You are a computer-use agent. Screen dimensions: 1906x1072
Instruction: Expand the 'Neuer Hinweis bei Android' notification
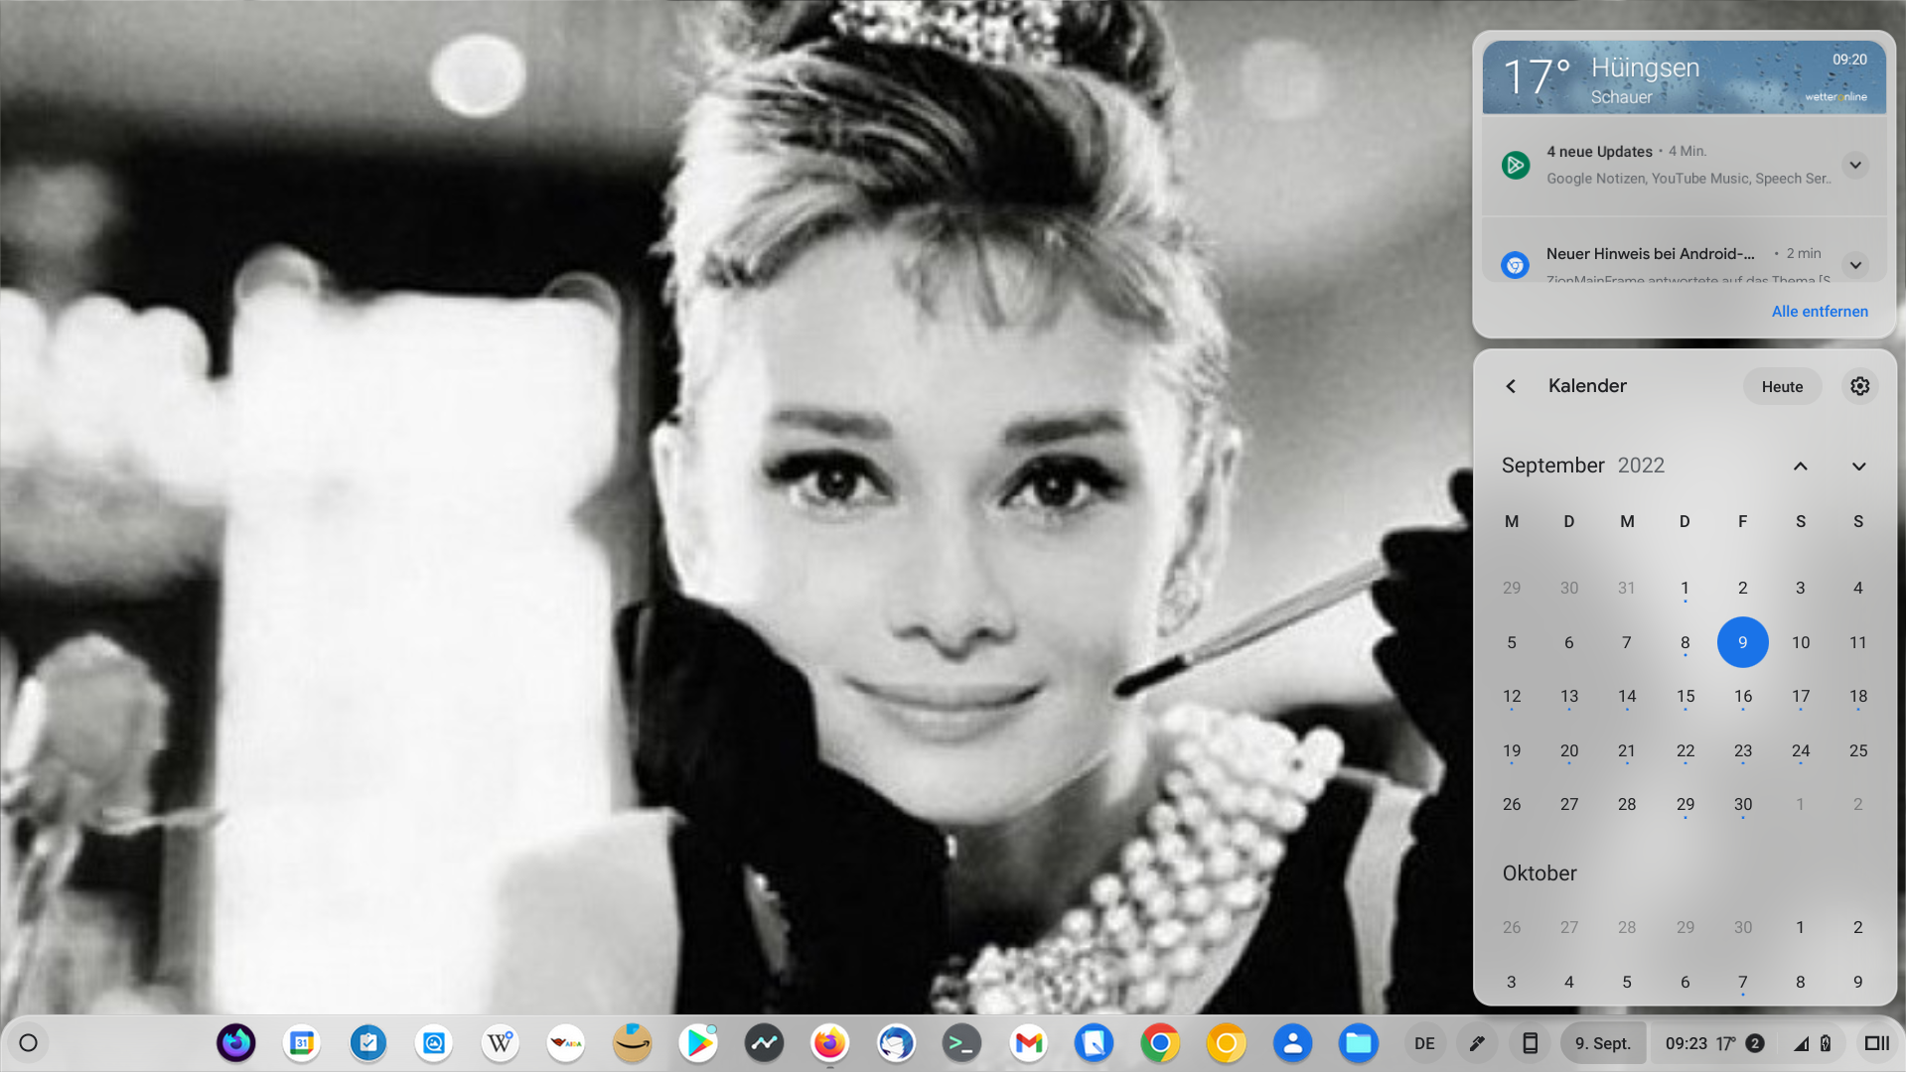click(1855, 265)
